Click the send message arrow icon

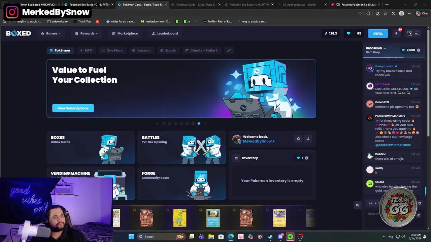[419, 215]
